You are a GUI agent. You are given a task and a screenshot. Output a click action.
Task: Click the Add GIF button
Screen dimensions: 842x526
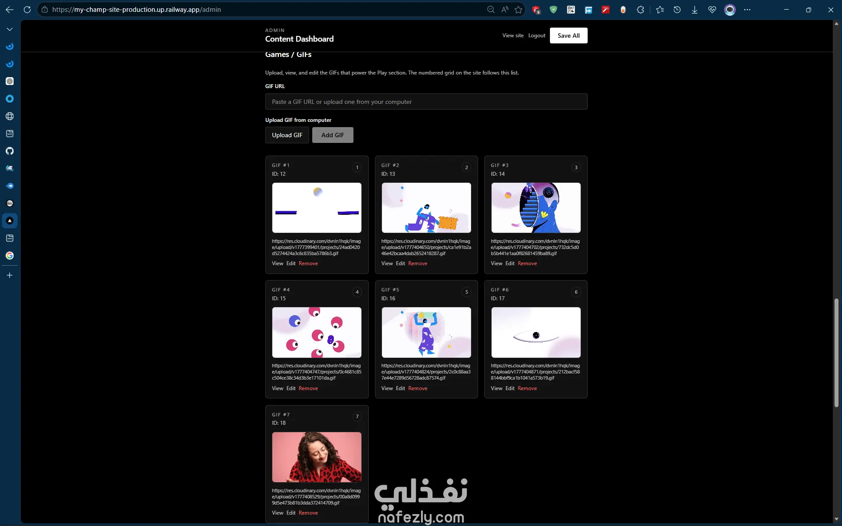tap(333, 135)
